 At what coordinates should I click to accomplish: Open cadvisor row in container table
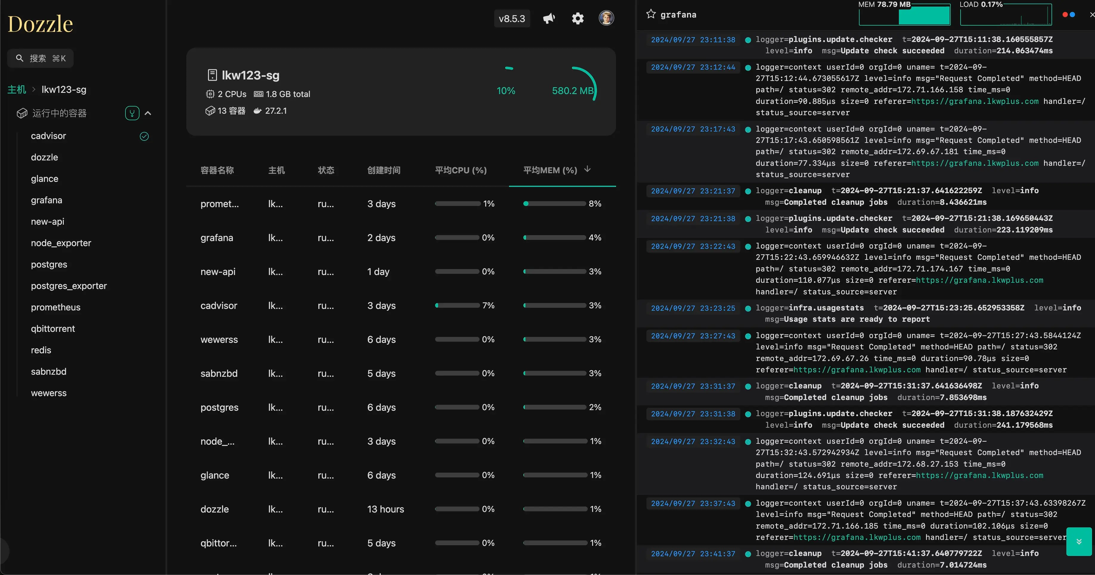(x=401, y=306)
